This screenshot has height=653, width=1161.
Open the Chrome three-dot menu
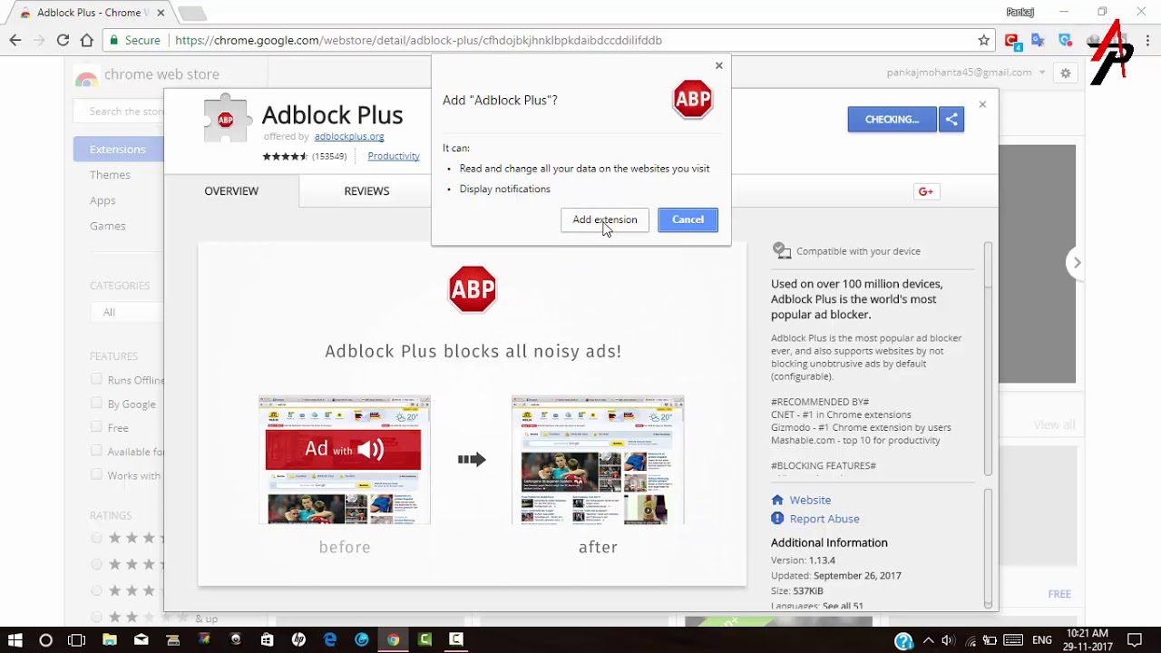(x=1148, y=40)
